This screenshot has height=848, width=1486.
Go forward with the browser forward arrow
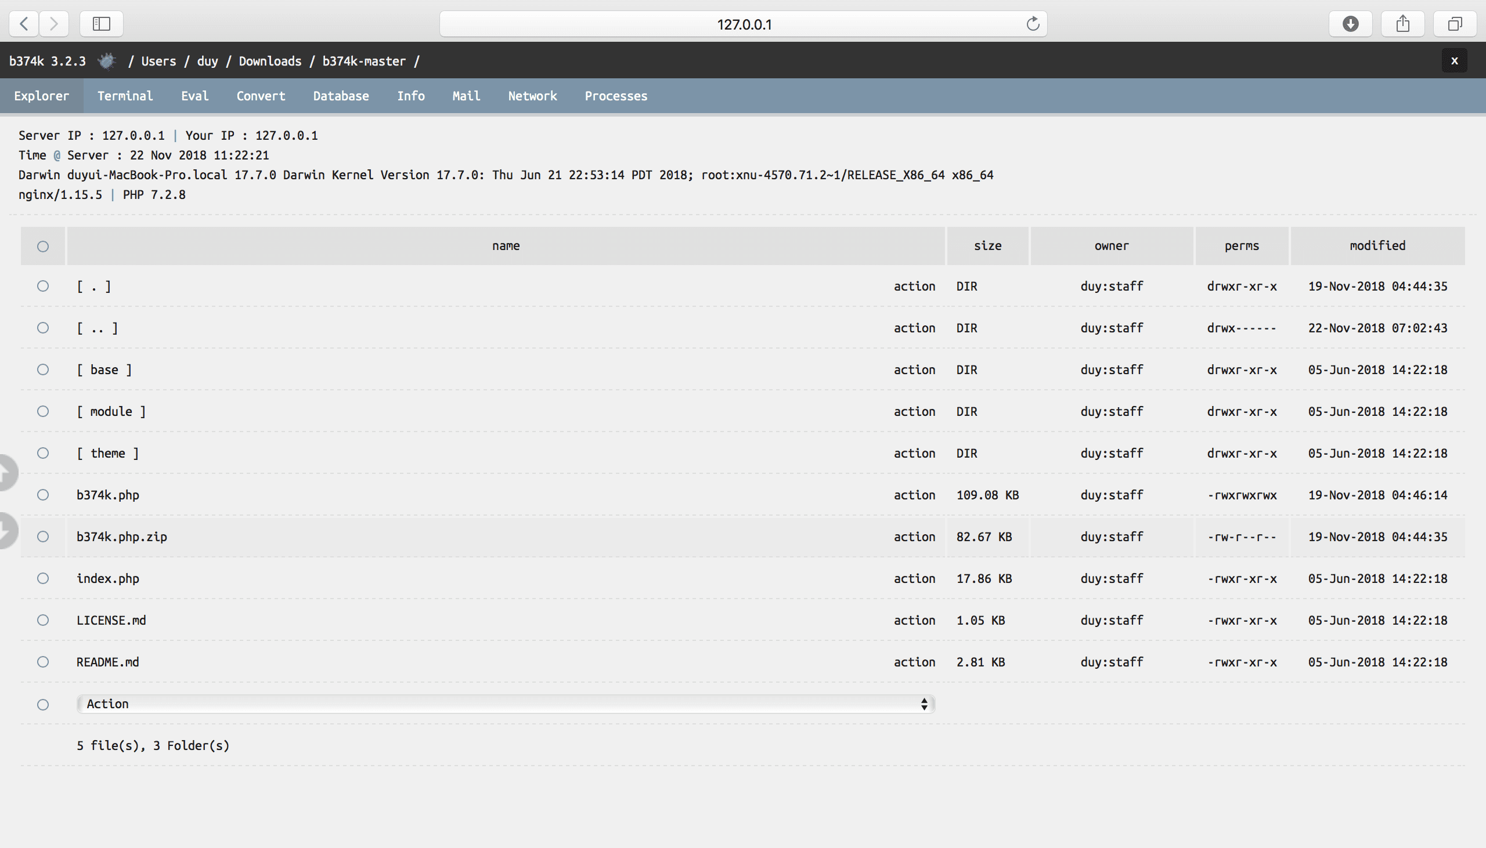pyautogui.click(x=54, y=24)
